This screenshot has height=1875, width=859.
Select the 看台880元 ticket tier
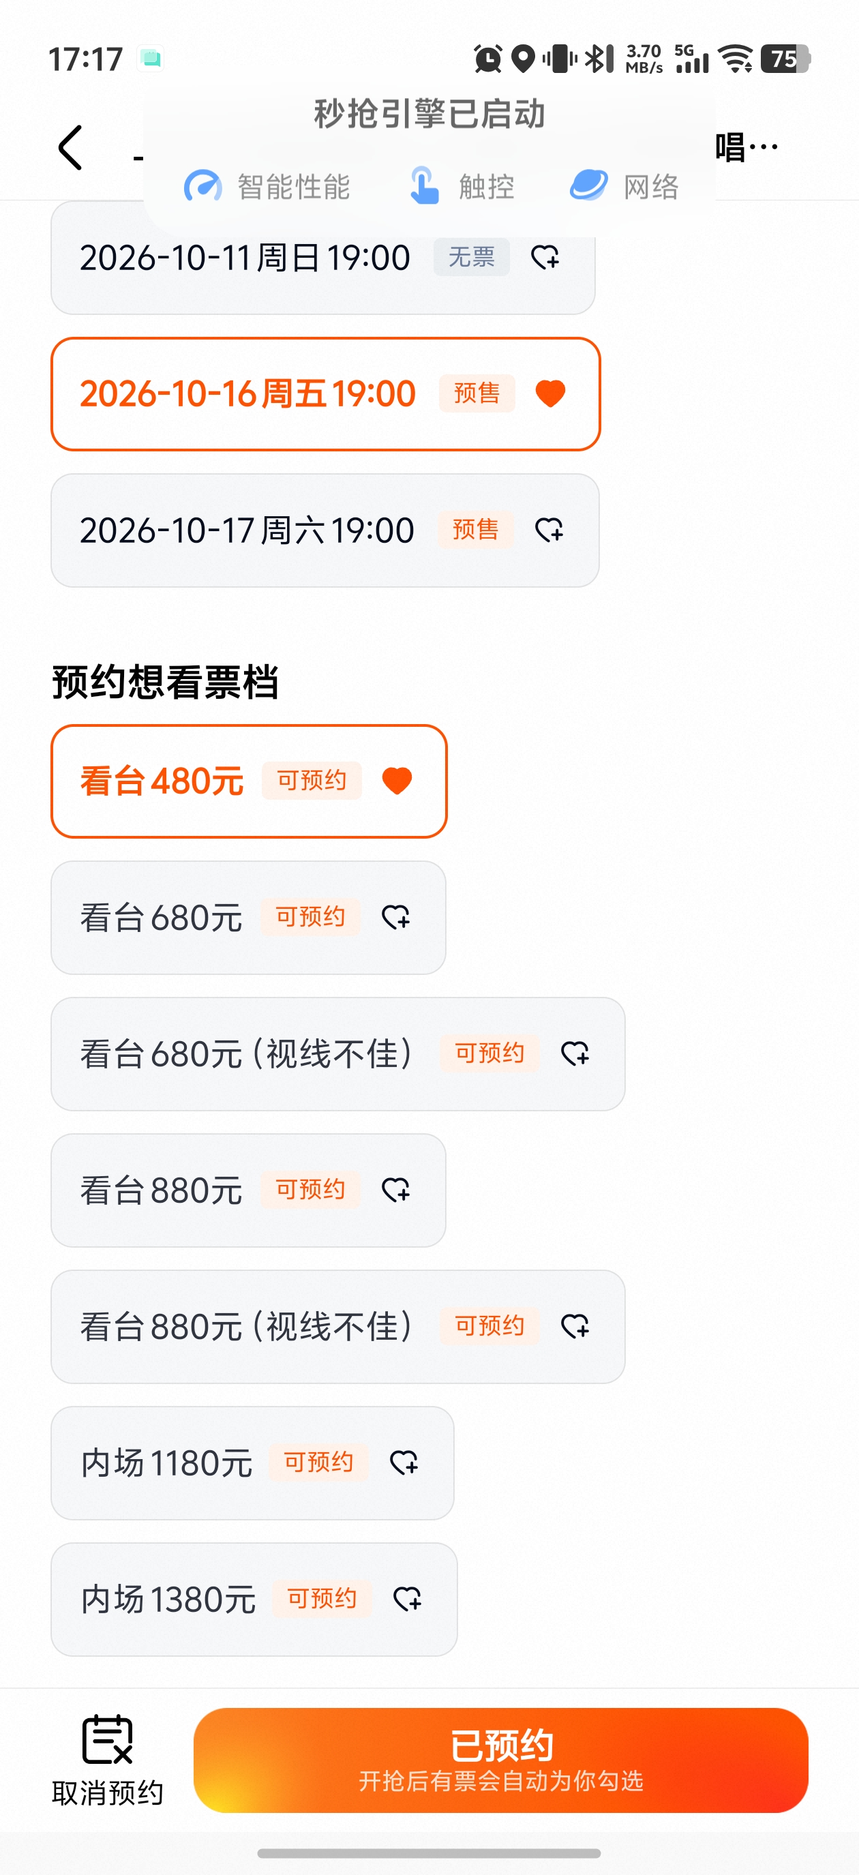(x=248, y=1190)
